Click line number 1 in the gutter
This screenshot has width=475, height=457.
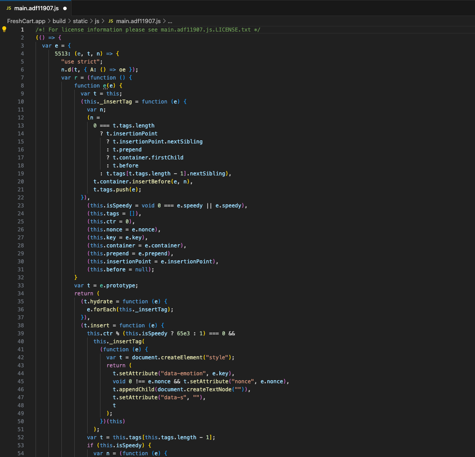tap(22, 30)
